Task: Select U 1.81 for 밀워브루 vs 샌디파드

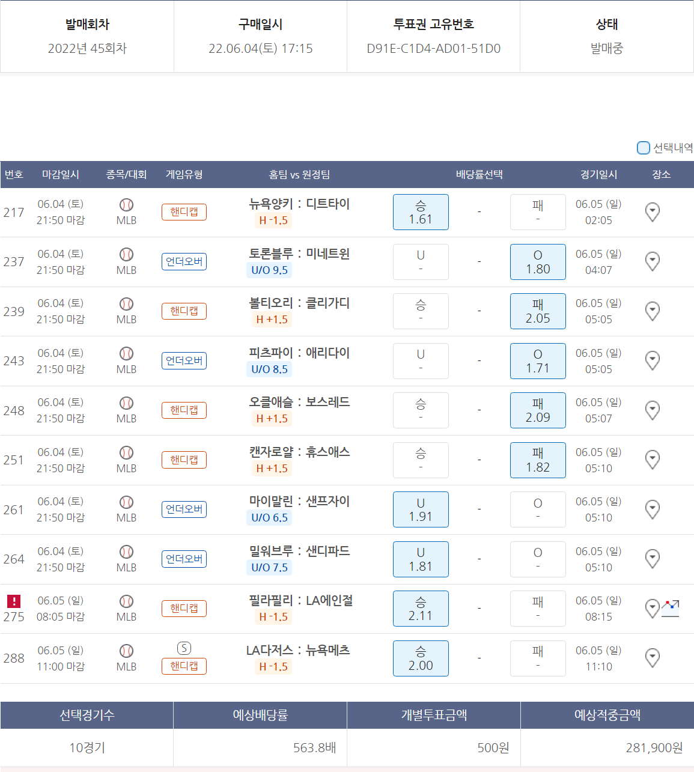Action: click(421, 559)
